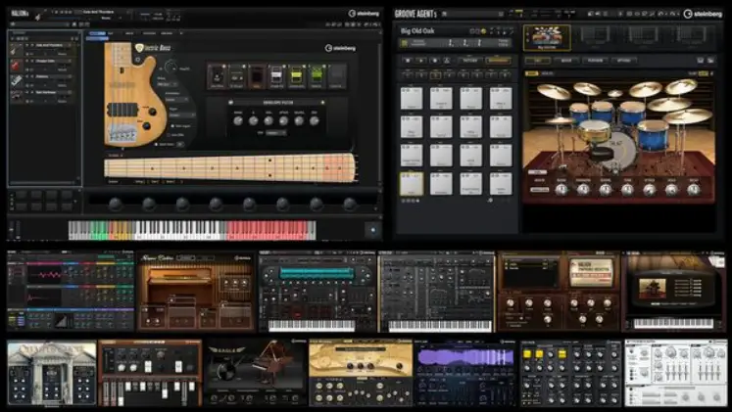The height and width of the screenshot is (412, 732).
Task: Adjust the first Envelope Filter knob
Action: [x=238, y=120]
